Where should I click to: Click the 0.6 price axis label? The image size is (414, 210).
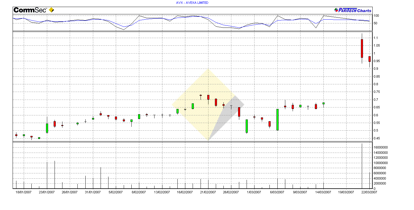click(376, 115)
